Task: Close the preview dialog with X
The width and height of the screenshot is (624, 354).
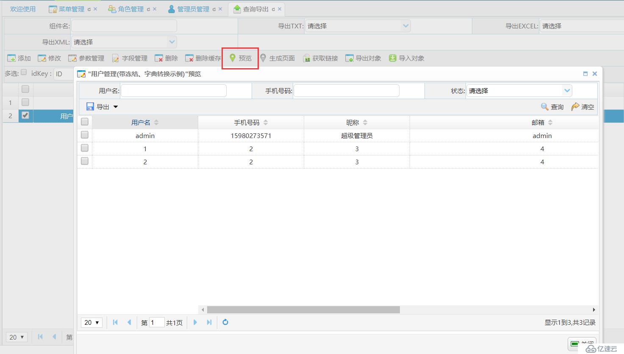Action: pos(595,74)
